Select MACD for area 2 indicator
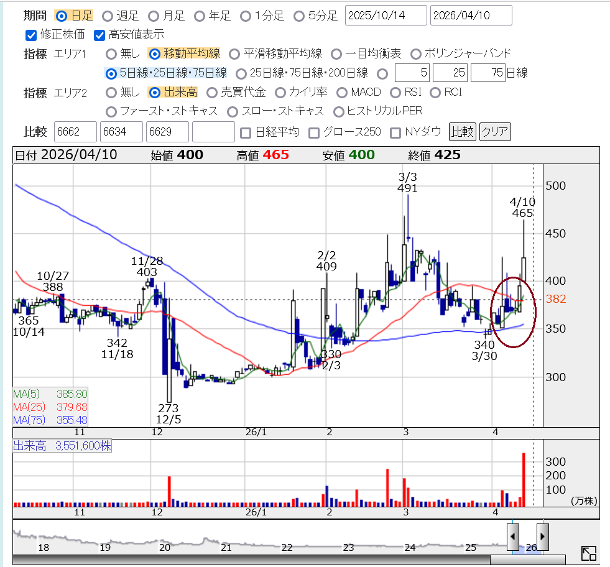The width and height of the screenshot is (610, 567). pyautogui.click(x=341, y=93)
